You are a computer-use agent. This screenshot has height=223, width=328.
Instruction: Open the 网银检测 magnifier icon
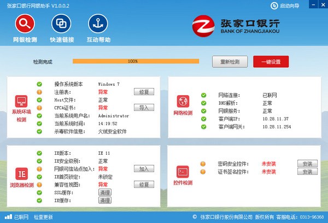pos(25,24)
